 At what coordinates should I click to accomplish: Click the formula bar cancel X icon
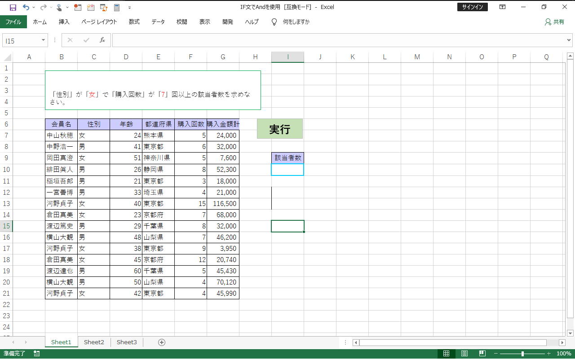coord(70,40)
